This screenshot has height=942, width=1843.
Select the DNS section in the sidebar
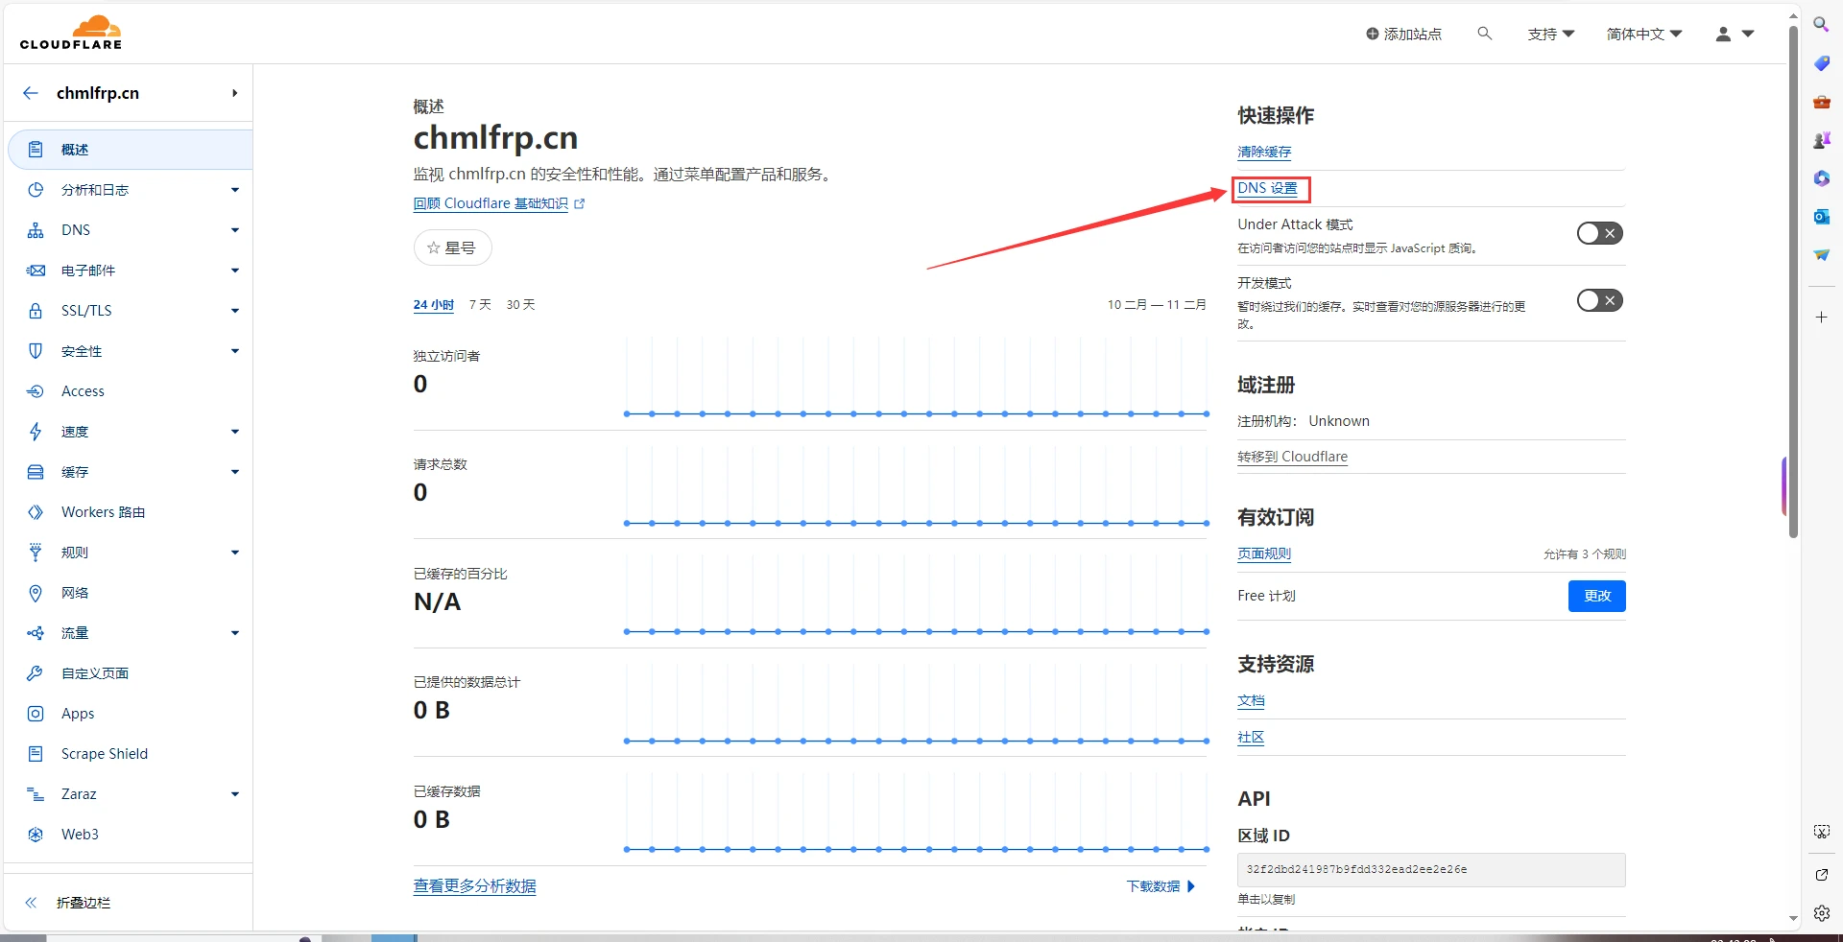coord(74,230)
